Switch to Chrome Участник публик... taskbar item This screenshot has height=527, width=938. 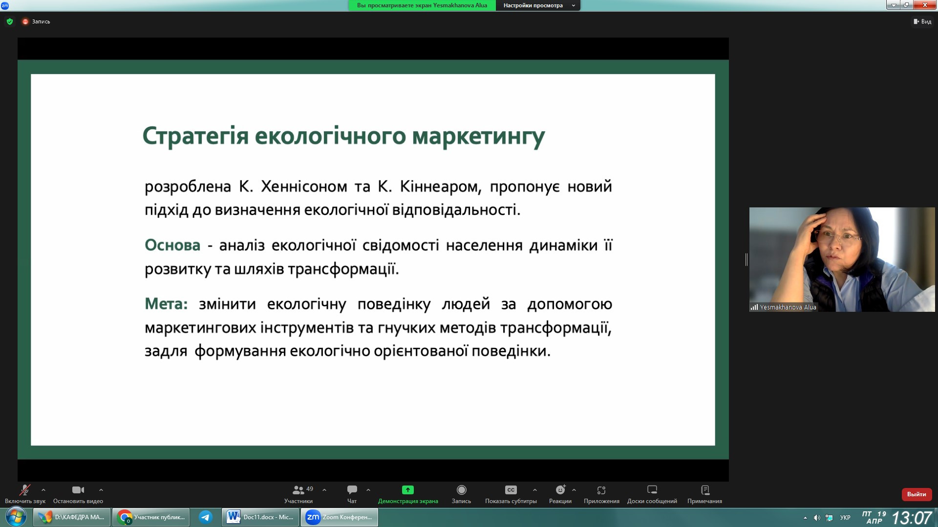point(151,517)
